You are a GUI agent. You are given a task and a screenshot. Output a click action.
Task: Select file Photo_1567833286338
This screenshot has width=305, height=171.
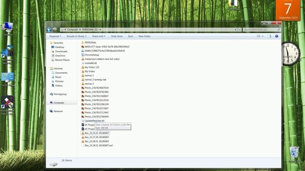[96, 104]
